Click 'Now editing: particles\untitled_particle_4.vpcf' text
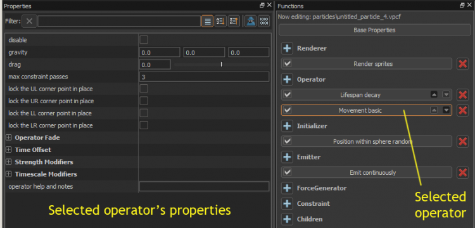 click(x=339, y=16)
